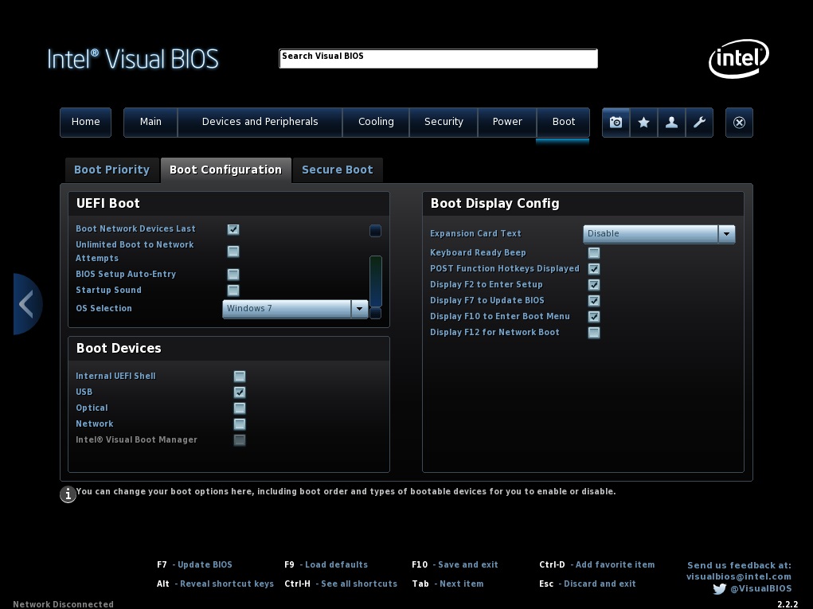The height and width of the screenshot is (609, 813).
Task: Click the Intel Visual BIOS title
Action: coord(133,59)
